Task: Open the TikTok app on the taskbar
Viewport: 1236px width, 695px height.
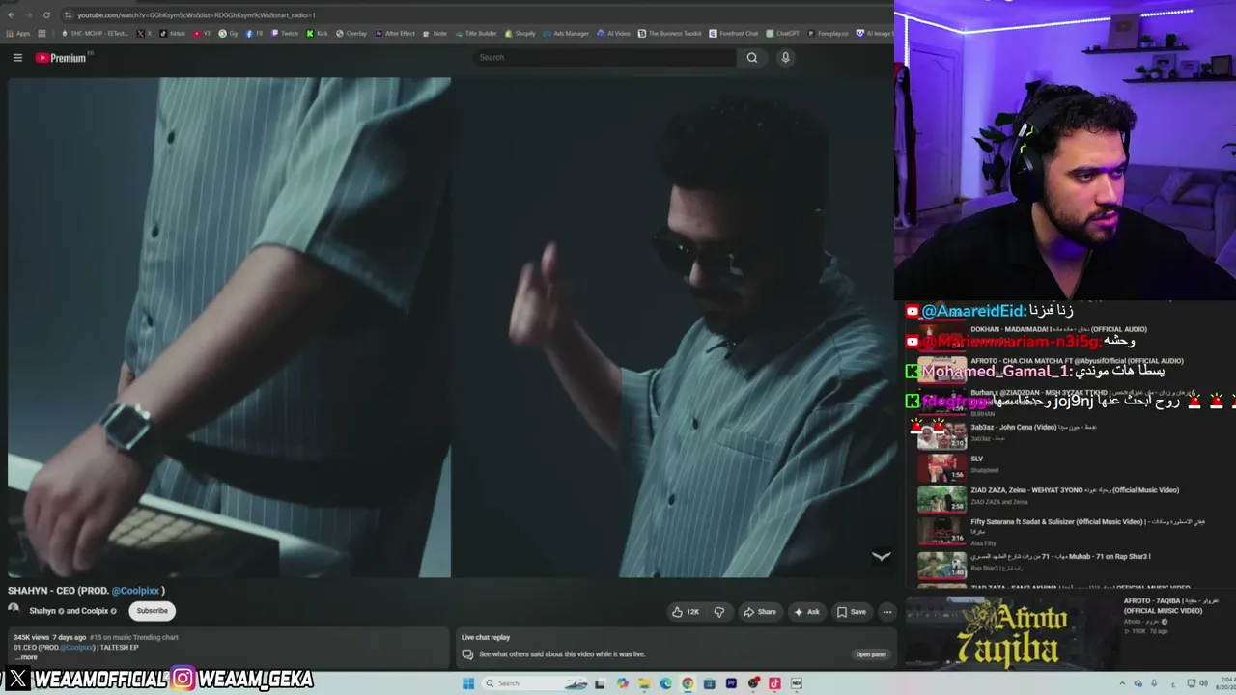Action: (x=774, y=683)
